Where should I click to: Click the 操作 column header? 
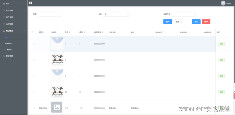(x=219, y=32)
